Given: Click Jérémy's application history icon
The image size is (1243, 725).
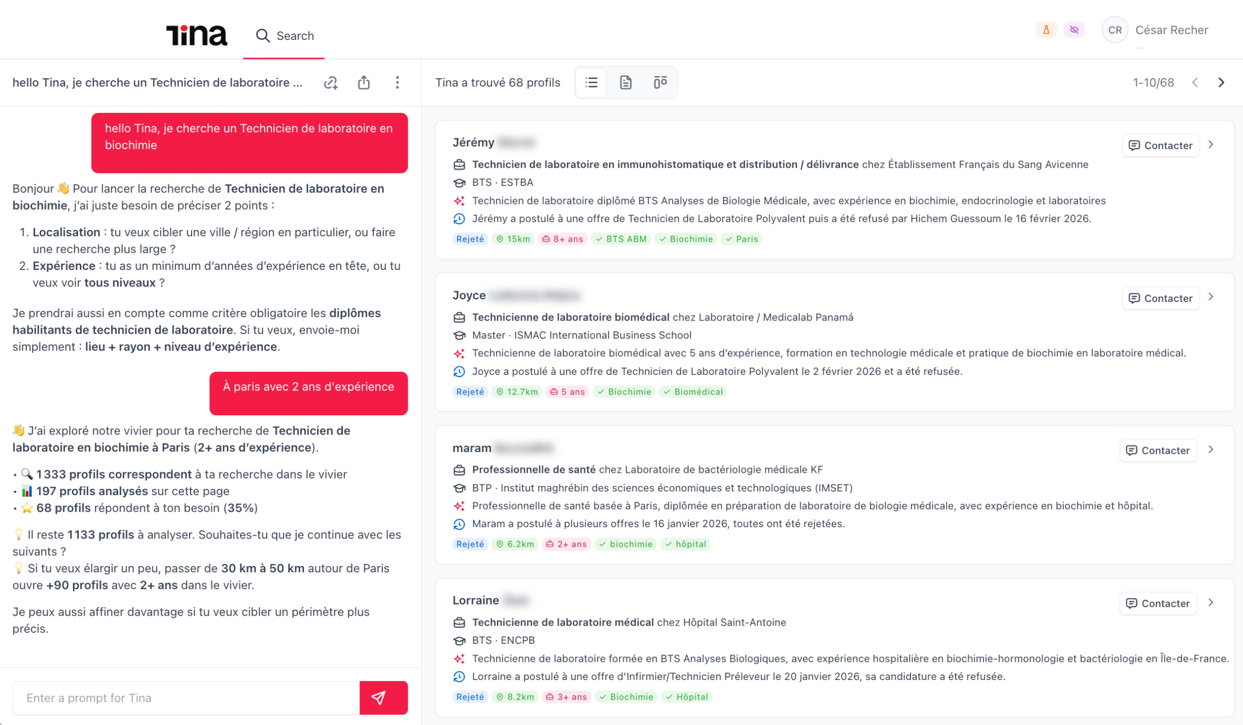Looking at the screenshot, I should click(459, 219).
